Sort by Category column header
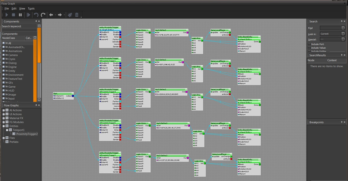The width and height of the screenshot is (348, 181). (x=29, y=38)
